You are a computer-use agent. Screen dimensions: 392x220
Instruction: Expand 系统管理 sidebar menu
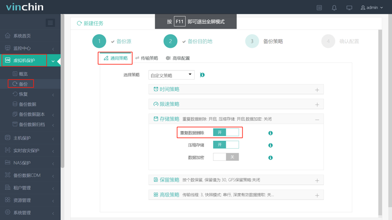30,213
